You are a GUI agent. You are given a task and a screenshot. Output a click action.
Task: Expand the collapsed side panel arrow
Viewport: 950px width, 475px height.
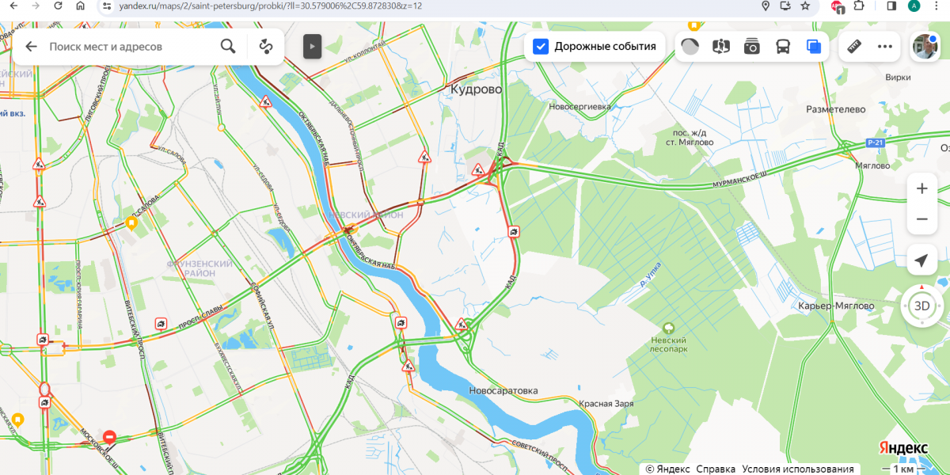pos(312,46)
